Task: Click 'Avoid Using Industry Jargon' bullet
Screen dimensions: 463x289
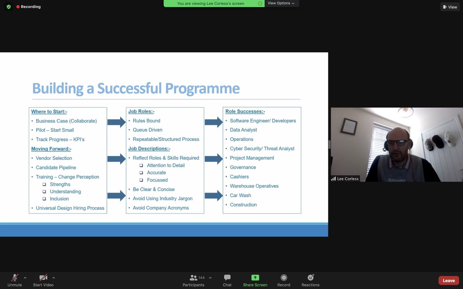Action: coord(162,198)
